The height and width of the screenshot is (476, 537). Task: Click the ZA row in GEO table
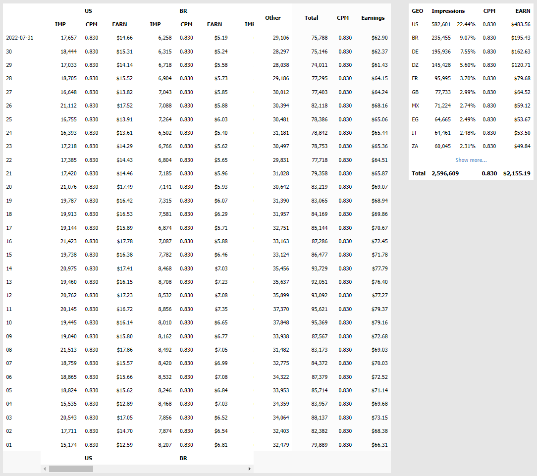pyautogui.click(x=471, y=146)
